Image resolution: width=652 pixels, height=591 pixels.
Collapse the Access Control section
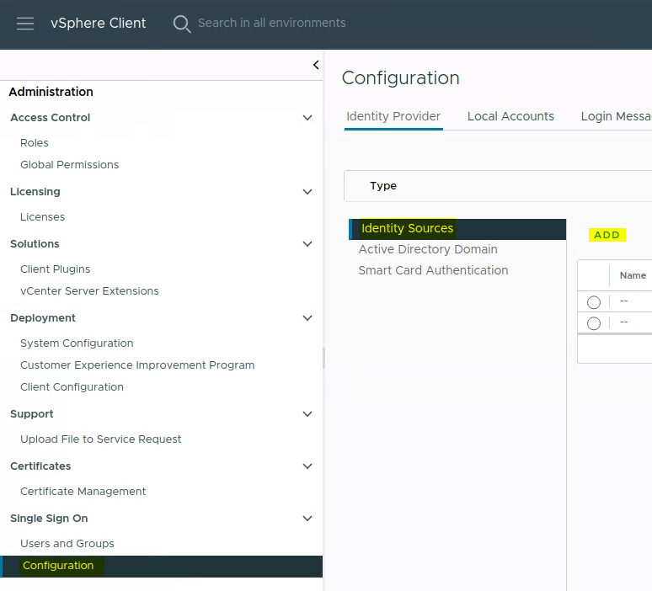(x=307, y=118)
